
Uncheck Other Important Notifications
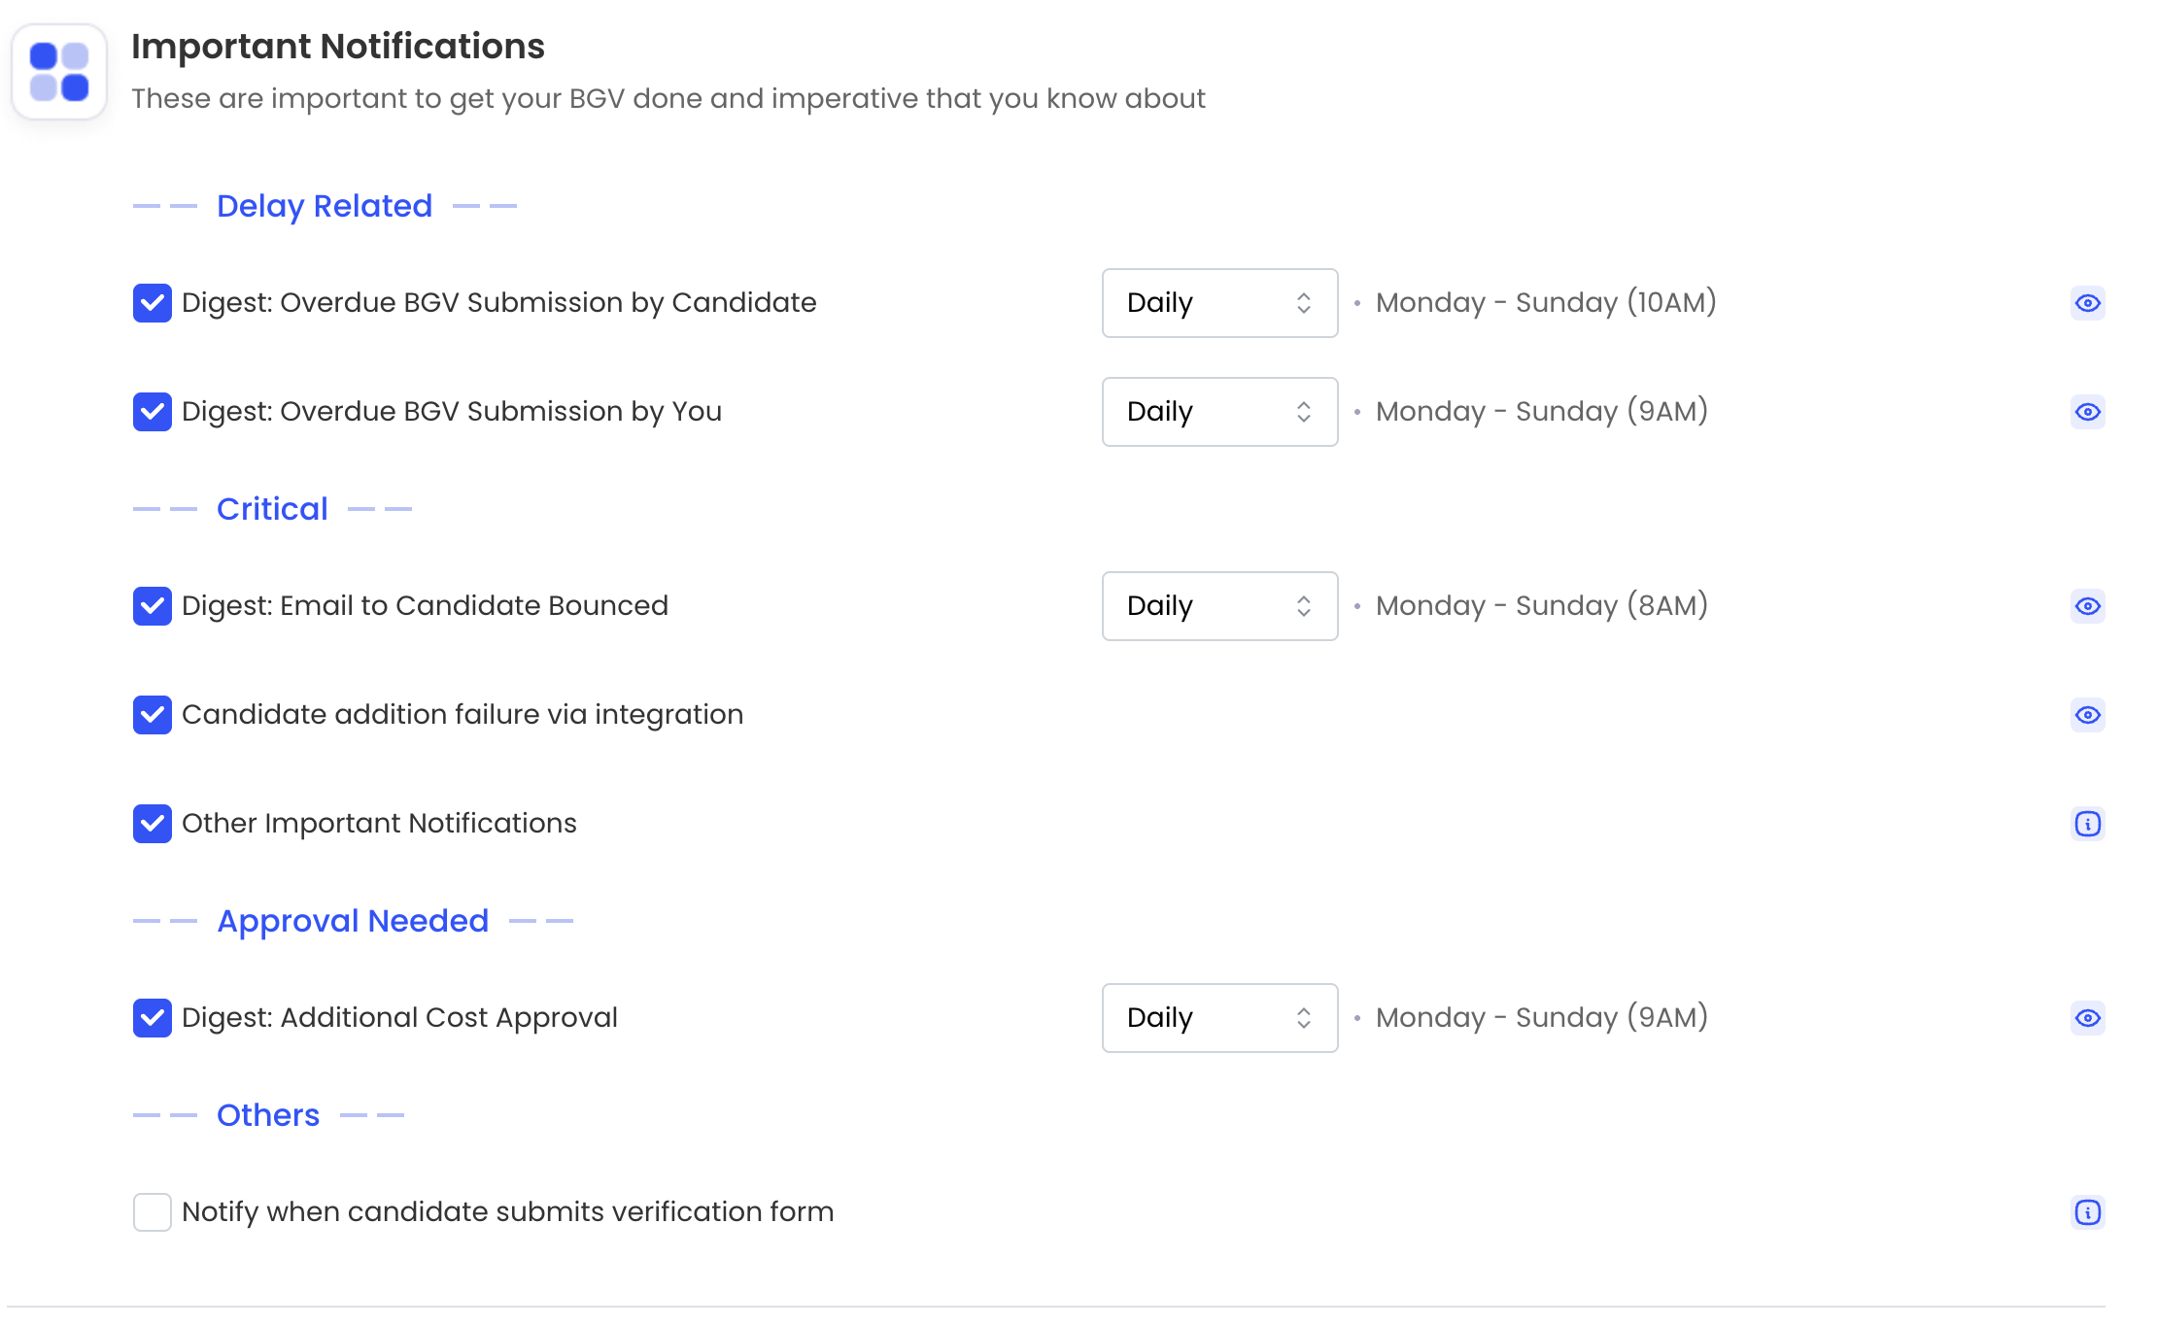click(153, 824)
